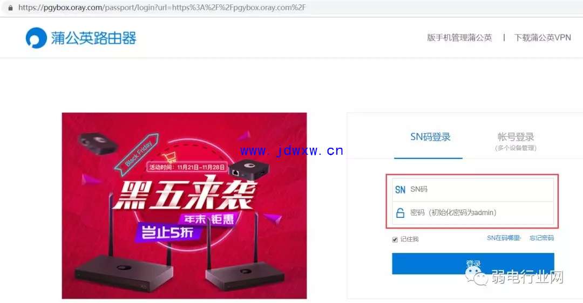Image resolution: width=583 pixels, height=303 pixels.
Task: Click the 蒲公英路由器 title text
Action: [94, 38]
